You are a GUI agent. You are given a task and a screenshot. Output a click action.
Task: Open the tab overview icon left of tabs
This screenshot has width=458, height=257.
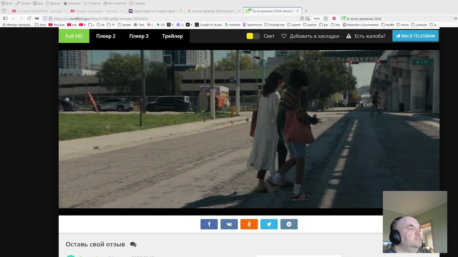click(x=4, y=11)
